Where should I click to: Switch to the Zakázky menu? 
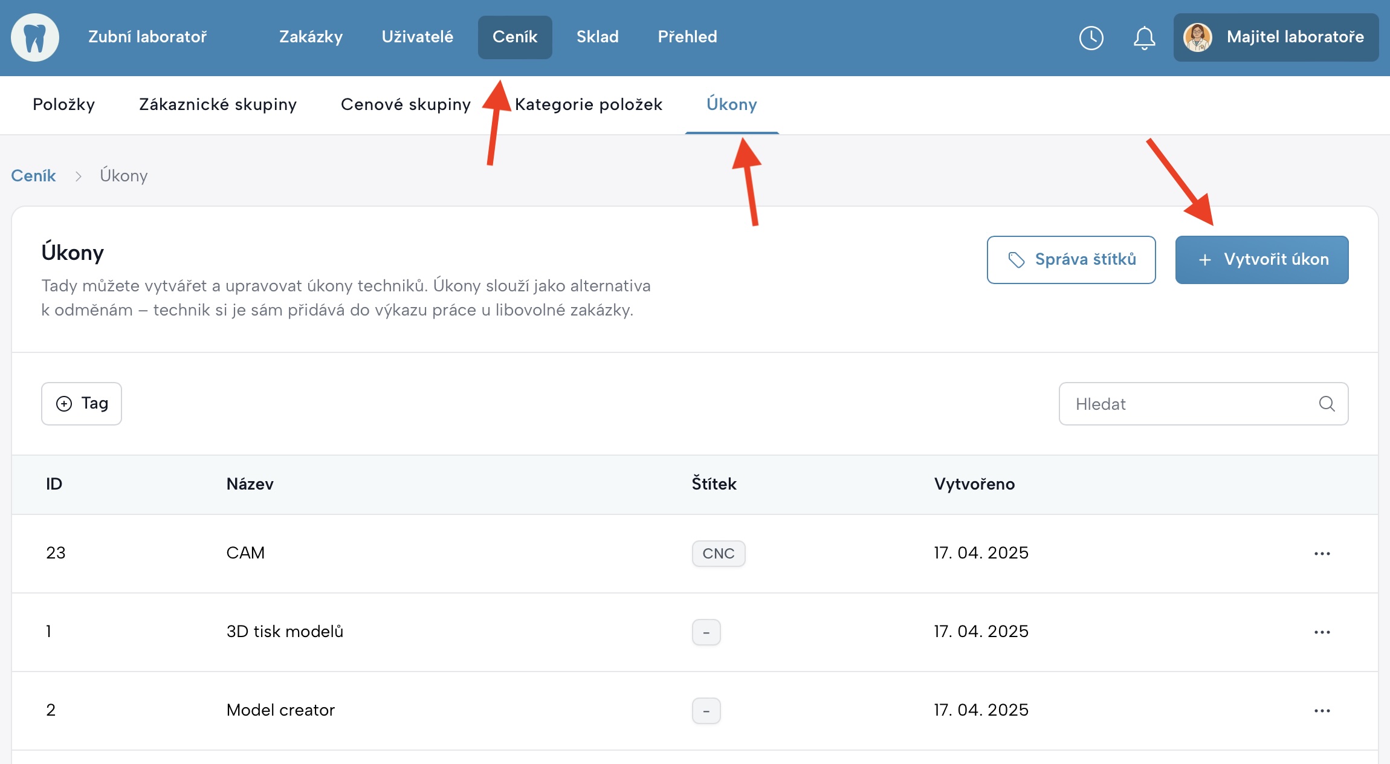click(x=311, y=37)
